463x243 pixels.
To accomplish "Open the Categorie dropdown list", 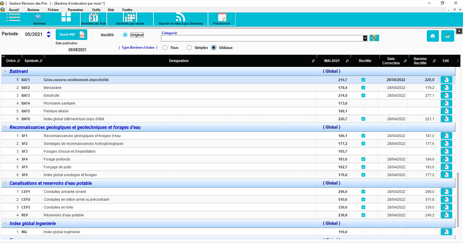I will pos(365,38).
